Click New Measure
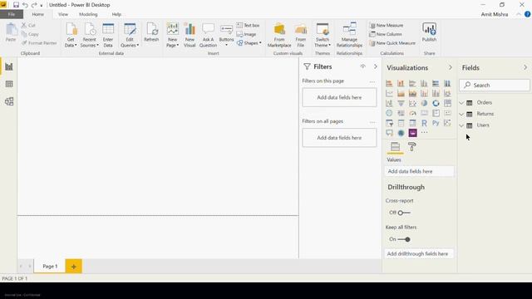 click(386, 26)
